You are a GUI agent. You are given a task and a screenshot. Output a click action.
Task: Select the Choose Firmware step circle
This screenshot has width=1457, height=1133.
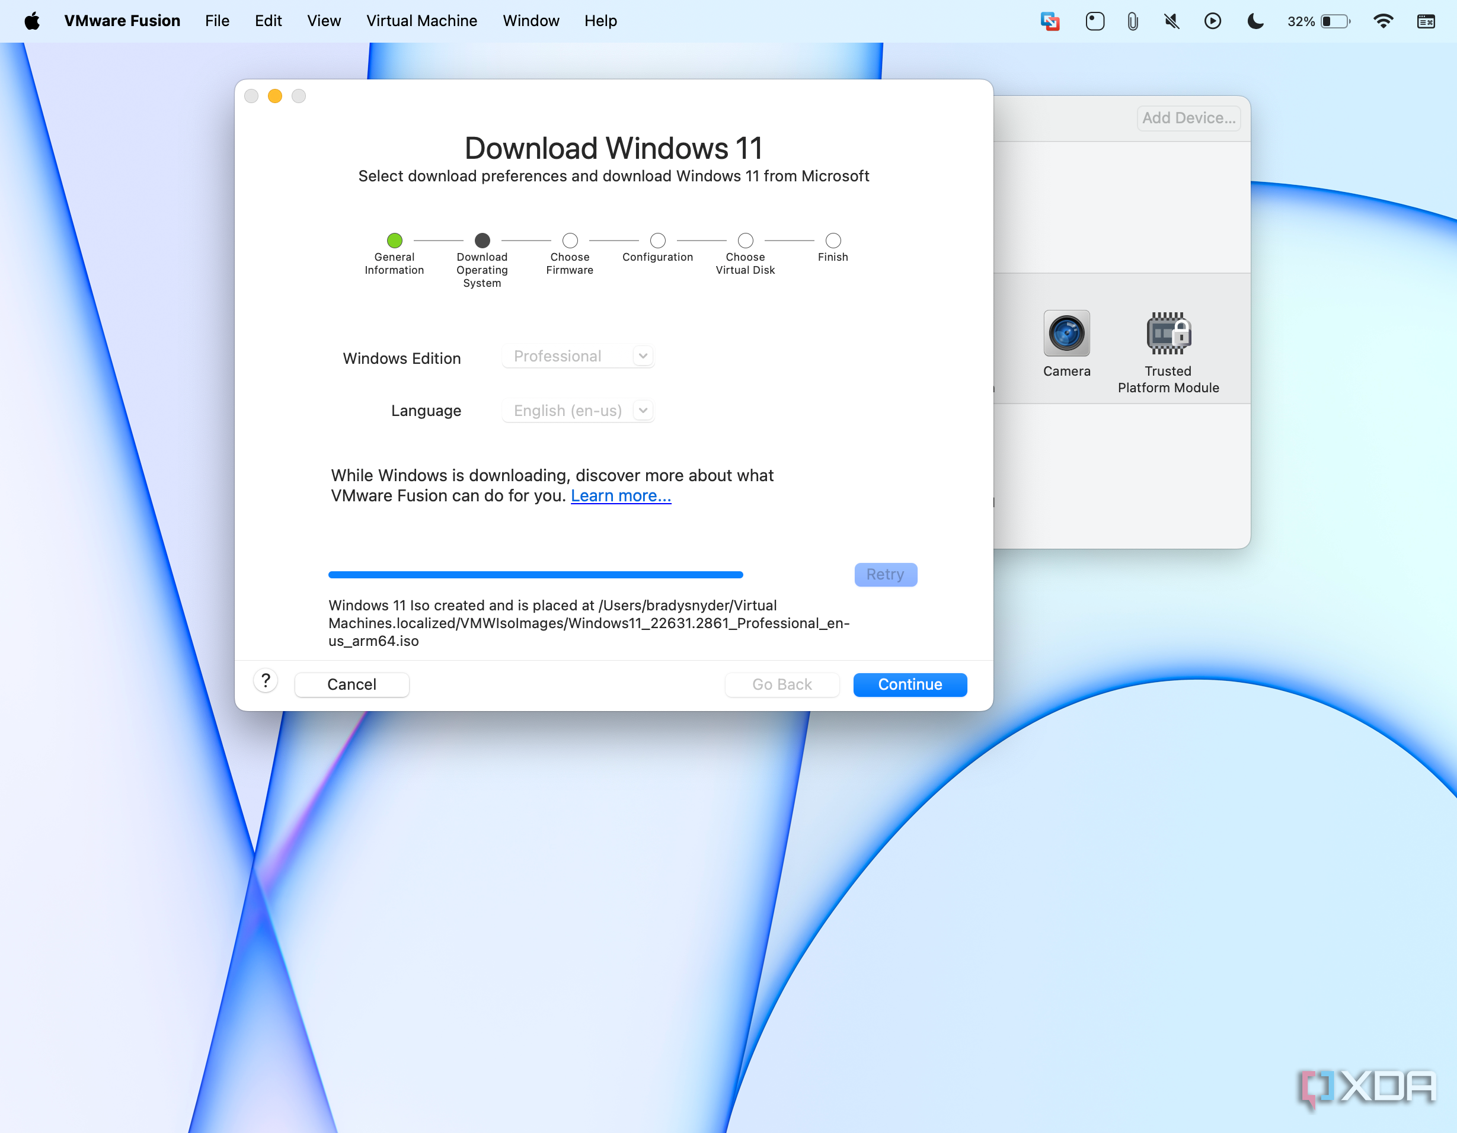[x=570, y=240]
